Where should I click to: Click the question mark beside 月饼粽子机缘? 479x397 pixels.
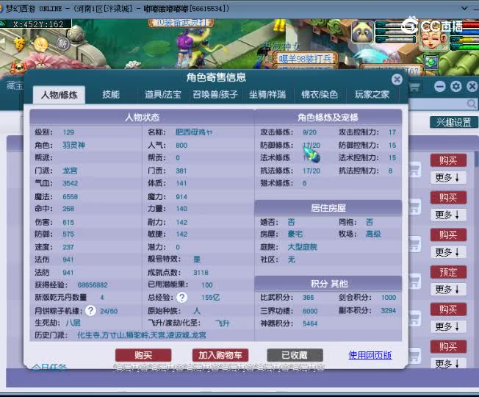point(90,311)
